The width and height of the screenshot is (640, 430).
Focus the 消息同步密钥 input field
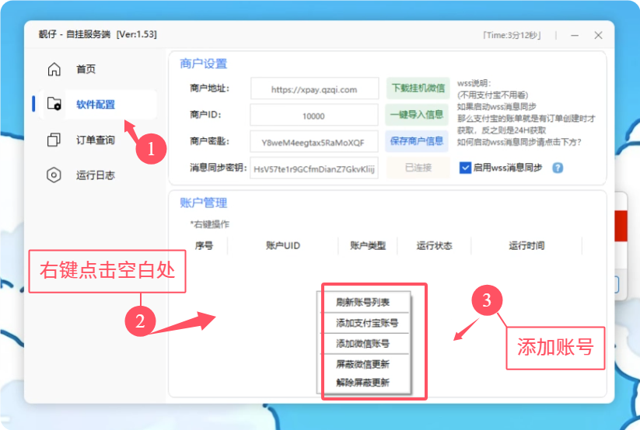coord(314,168)
